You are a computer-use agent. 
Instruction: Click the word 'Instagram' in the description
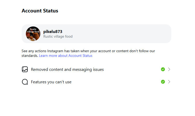pyautogui.click(x=55, y=51)
